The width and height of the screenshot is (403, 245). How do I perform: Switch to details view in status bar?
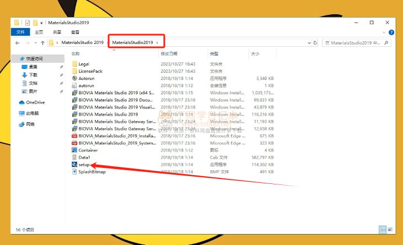[381, 229]
